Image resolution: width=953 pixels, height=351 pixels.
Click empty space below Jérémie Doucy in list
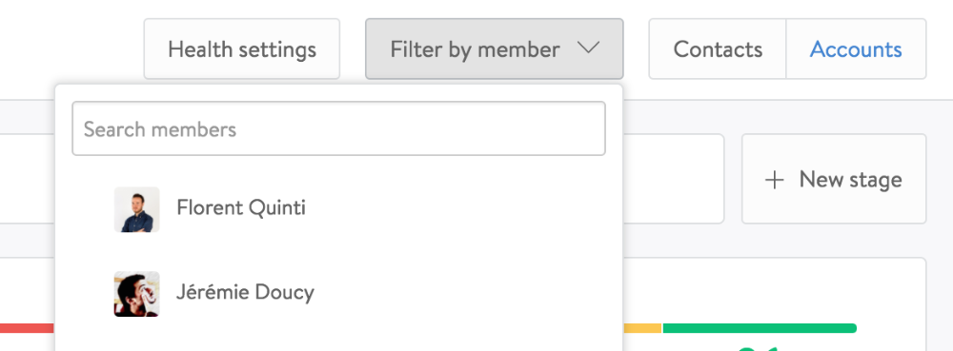point(338,339)
